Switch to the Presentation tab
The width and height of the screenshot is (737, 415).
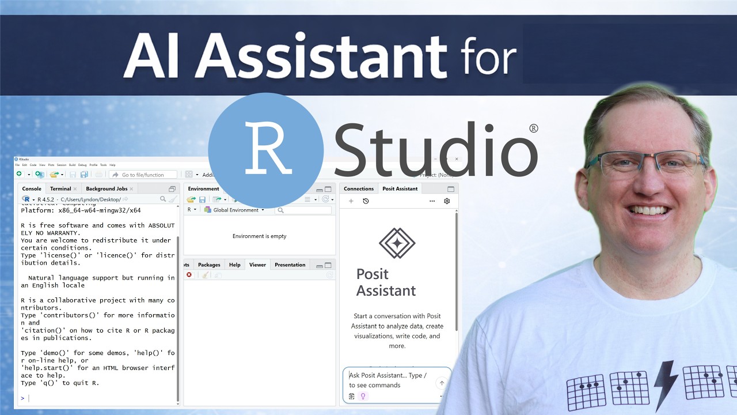coord(290,265)
